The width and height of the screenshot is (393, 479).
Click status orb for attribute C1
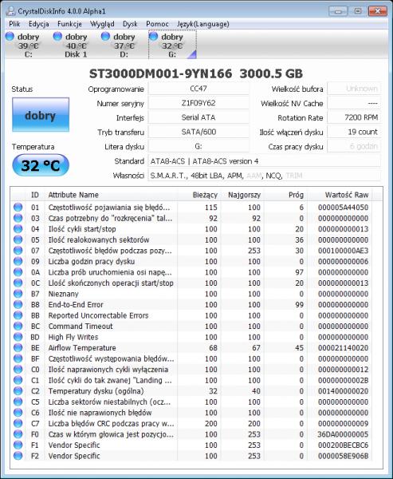18,380
